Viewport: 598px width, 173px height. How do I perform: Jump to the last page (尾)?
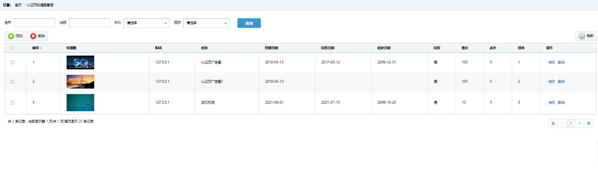tap(589, 123)
